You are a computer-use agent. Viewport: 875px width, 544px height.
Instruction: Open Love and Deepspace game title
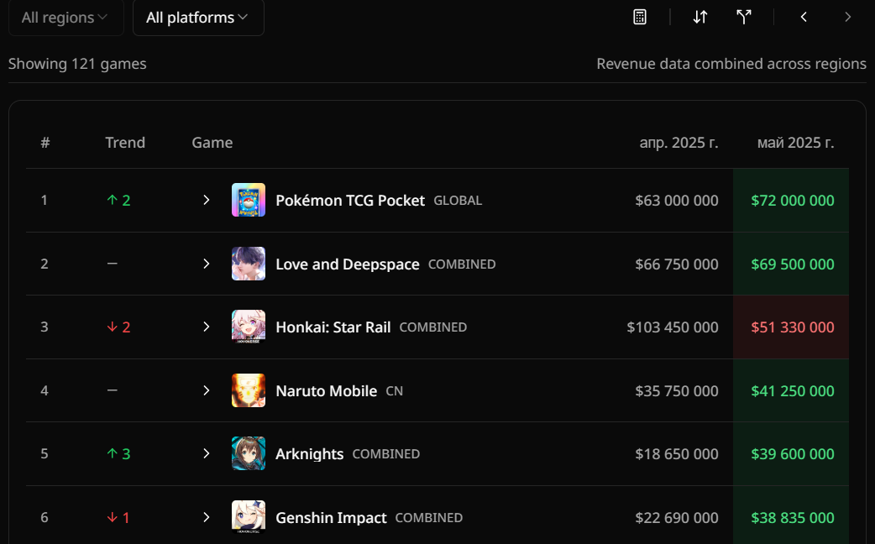click(347, 264)
